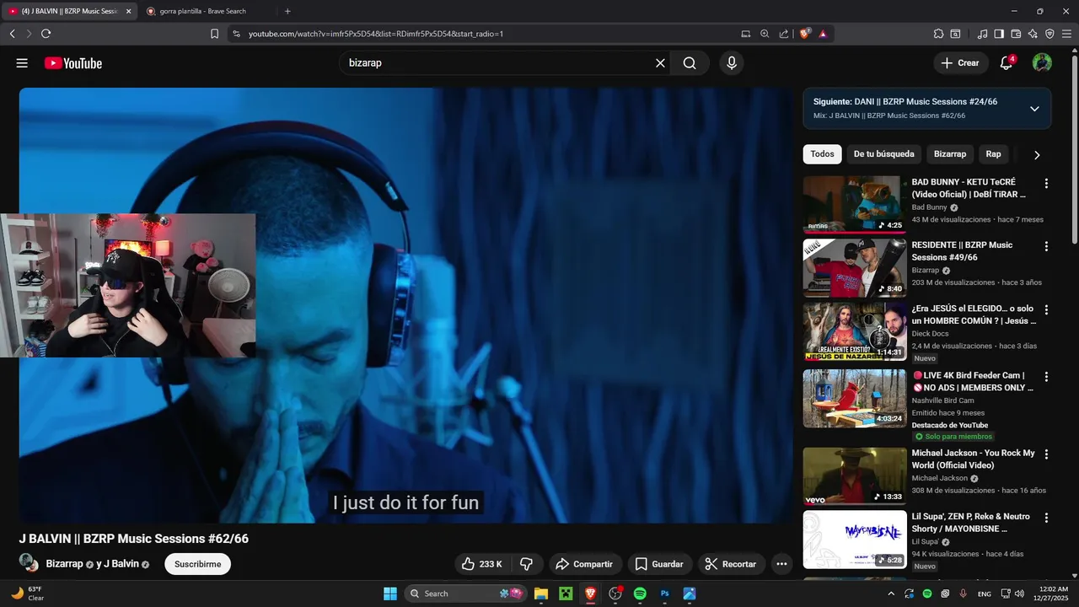
Task: Open zoom magnifier icon in address bar
Action: [x=765, y=34]
